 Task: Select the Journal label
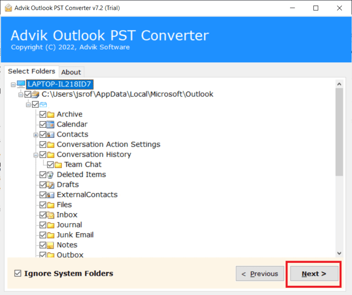coord(69,225)
